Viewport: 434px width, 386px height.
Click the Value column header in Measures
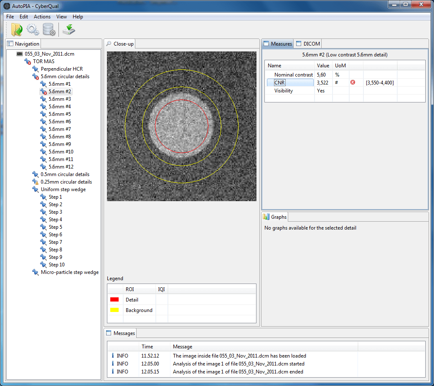323,66
